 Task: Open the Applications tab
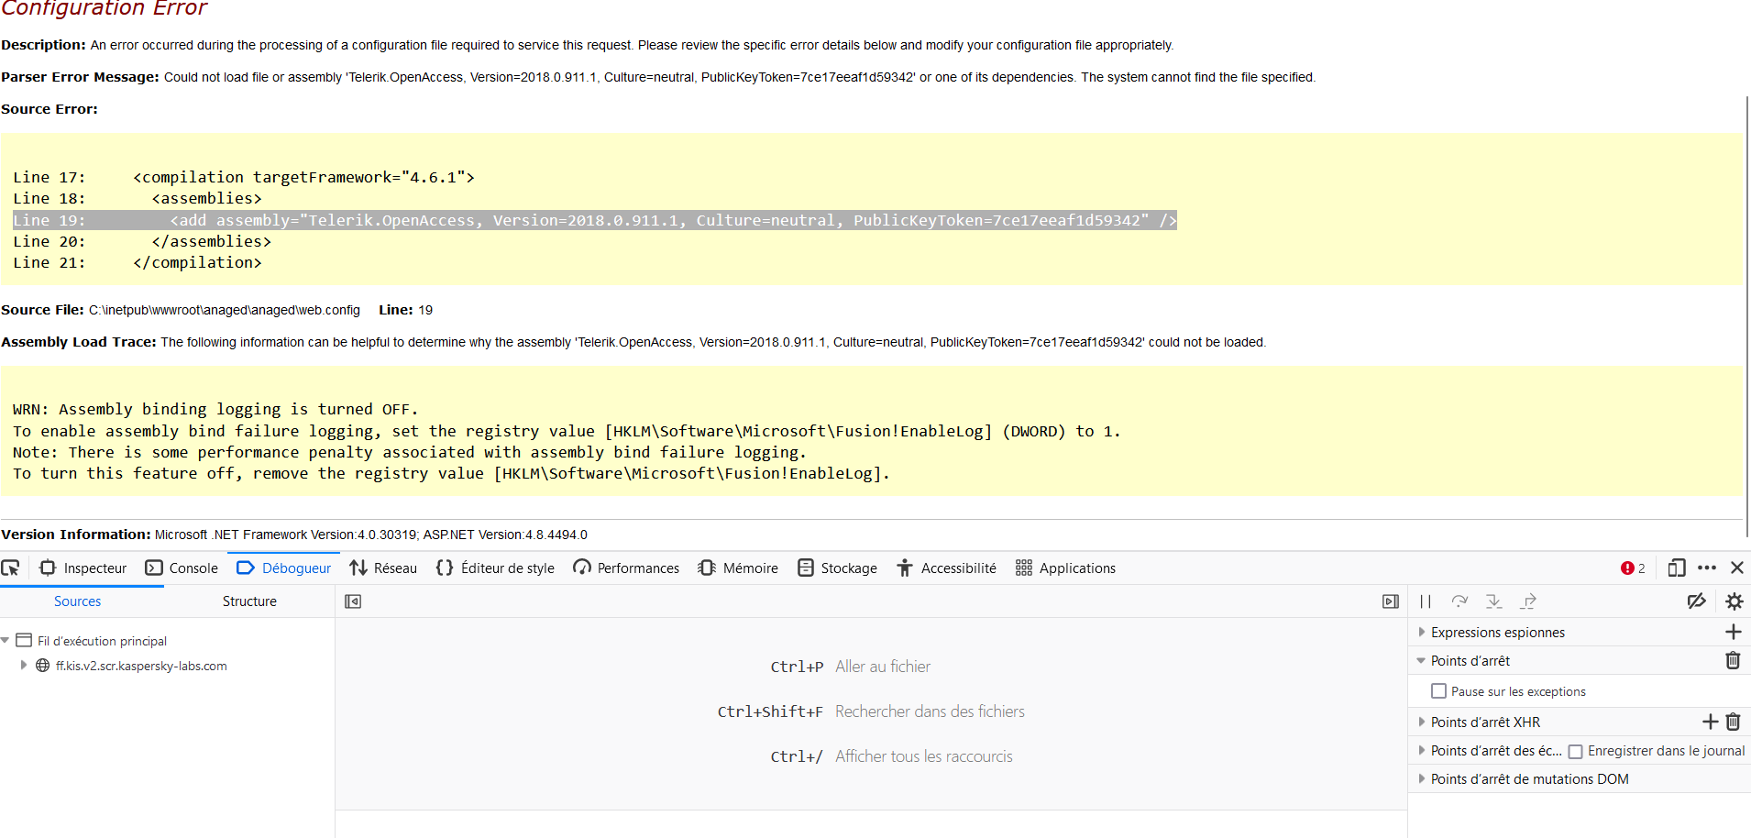(x=1065, y=568)
